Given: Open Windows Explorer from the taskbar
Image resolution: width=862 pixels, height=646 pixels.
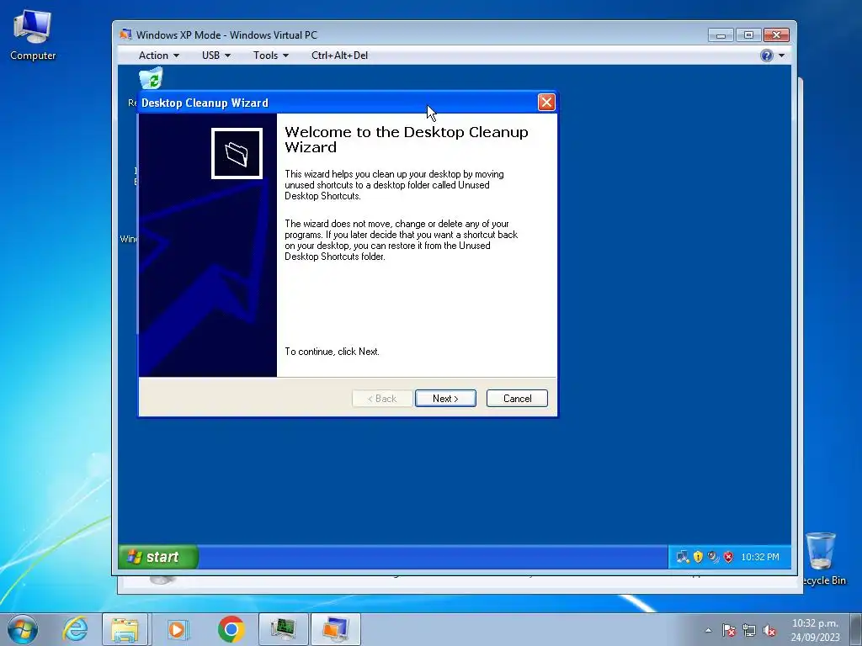Looking at the screenshot, I should pyautogui.click(x=125, y=629).
